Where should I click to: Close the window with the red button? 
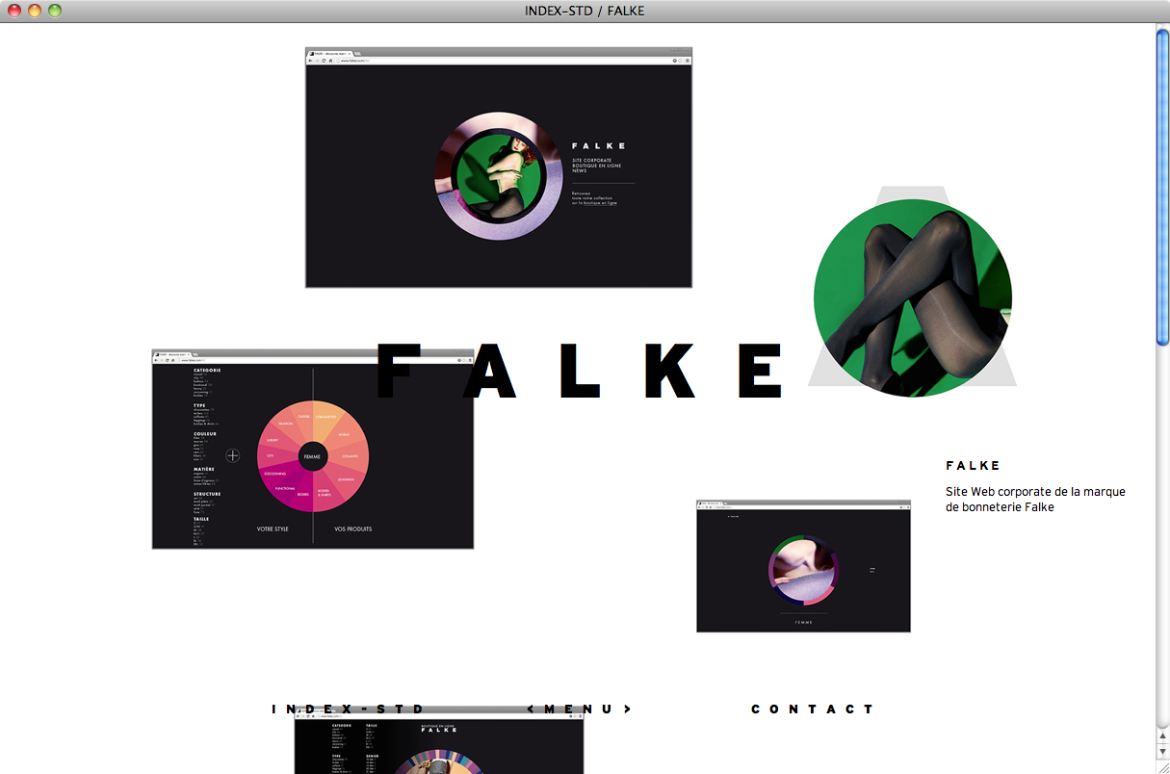(14, 11)
